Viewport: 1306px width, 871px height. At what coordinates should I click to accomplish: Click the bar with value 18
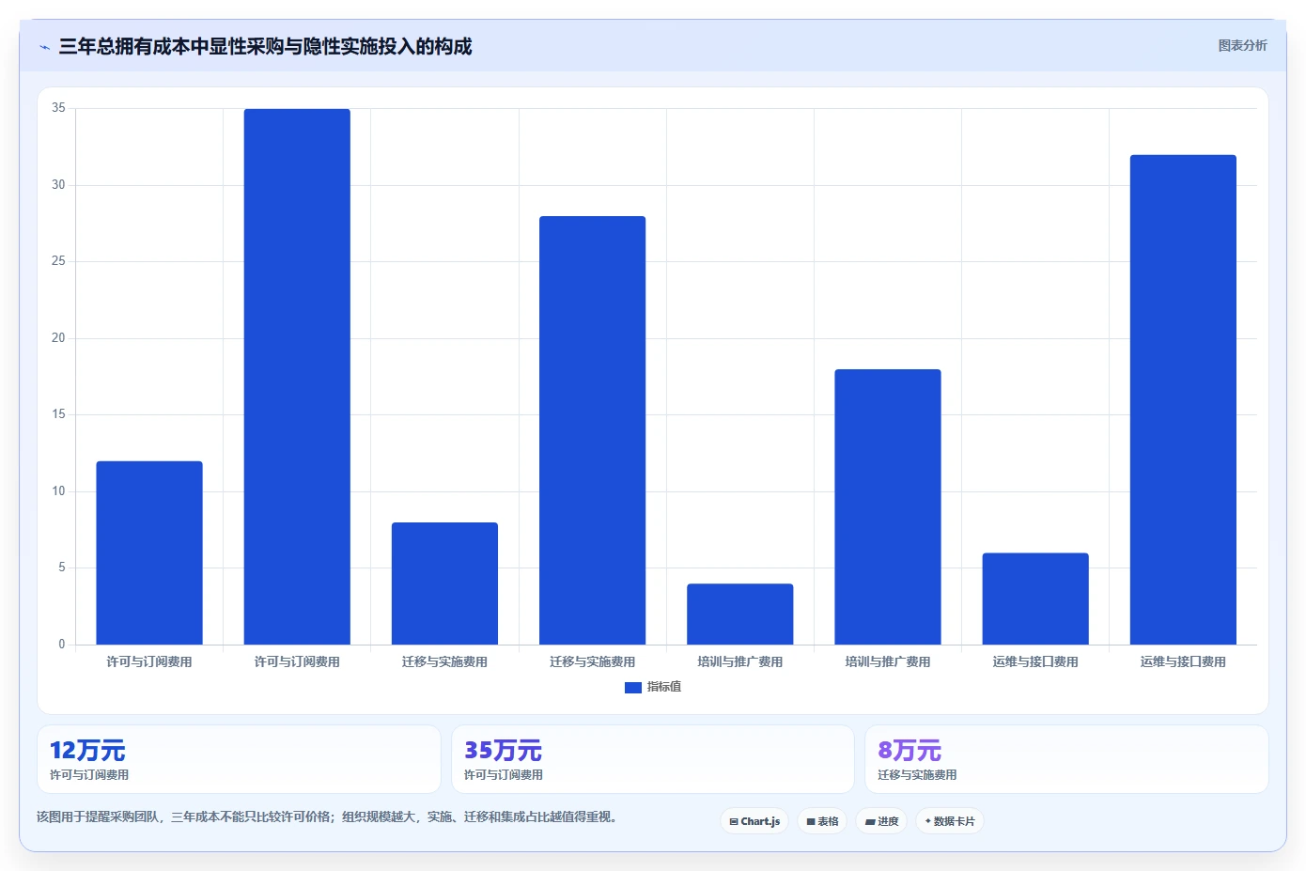(888, 507)
